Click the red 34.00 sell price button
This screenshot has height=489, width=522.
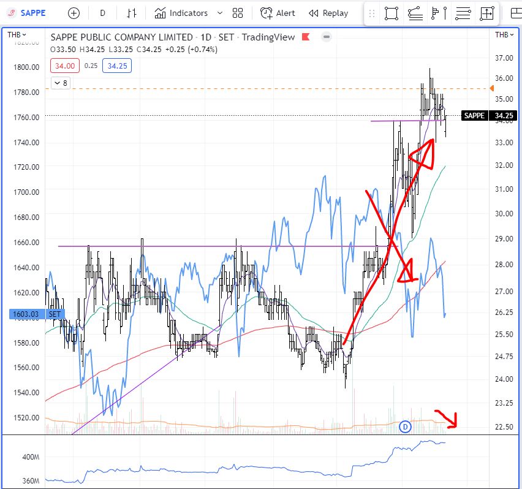[65, 66]
